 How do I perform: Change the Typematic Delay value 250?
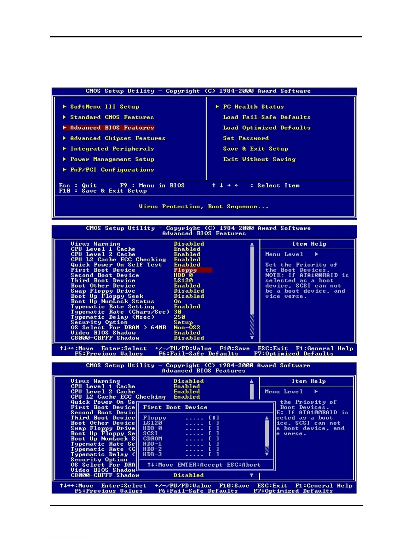point(179,317)
